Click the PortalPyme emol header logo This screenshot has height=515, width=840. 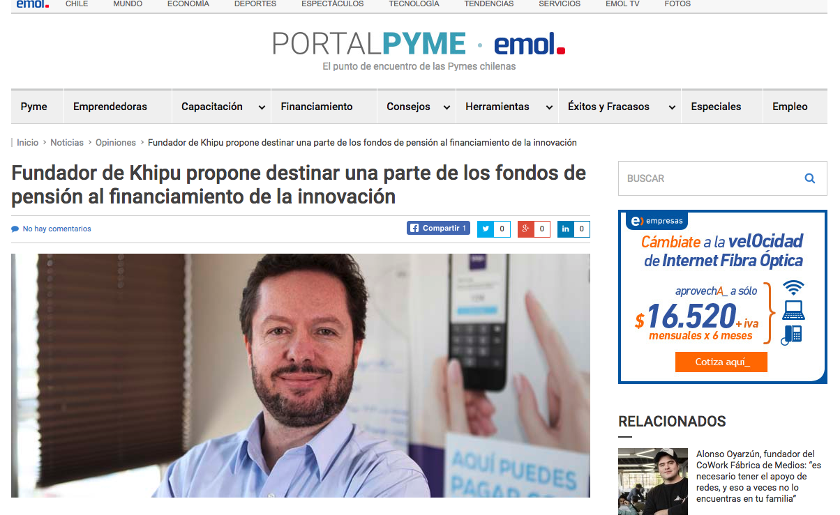[x=419, y=44]
